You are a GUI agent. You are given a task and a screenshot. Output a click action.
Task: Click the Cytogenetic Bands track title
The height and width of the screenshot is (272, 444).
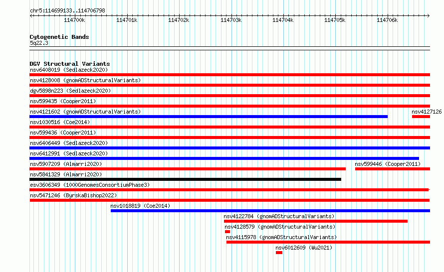[x=59, y=37]
